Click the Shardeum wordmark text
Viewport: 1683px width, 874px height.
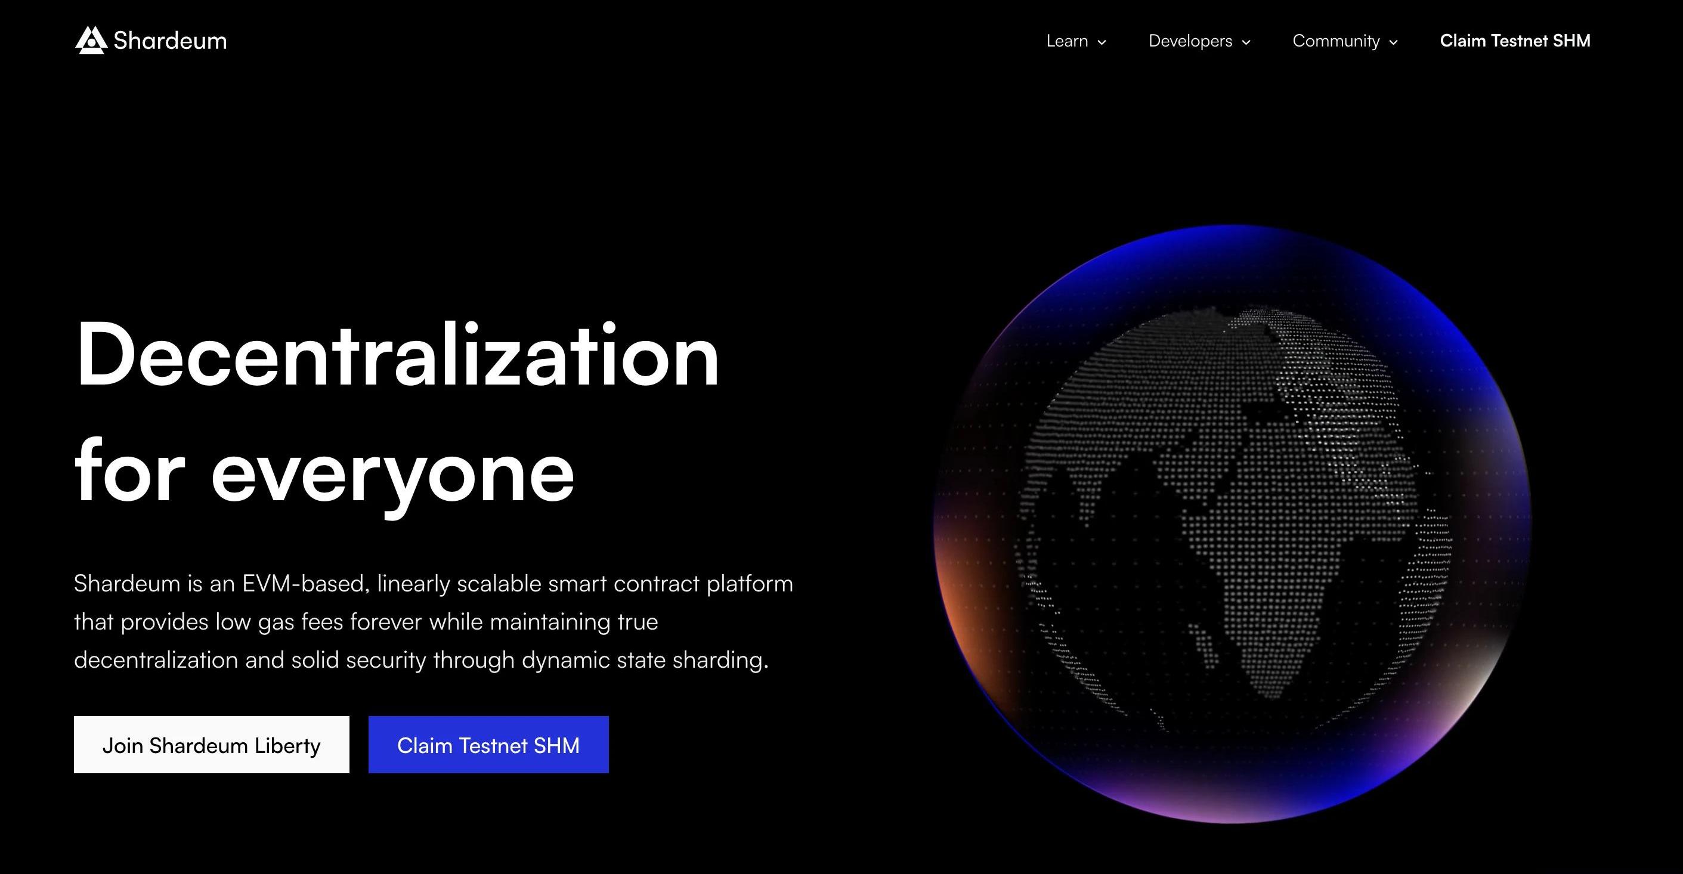click(170, 41)
